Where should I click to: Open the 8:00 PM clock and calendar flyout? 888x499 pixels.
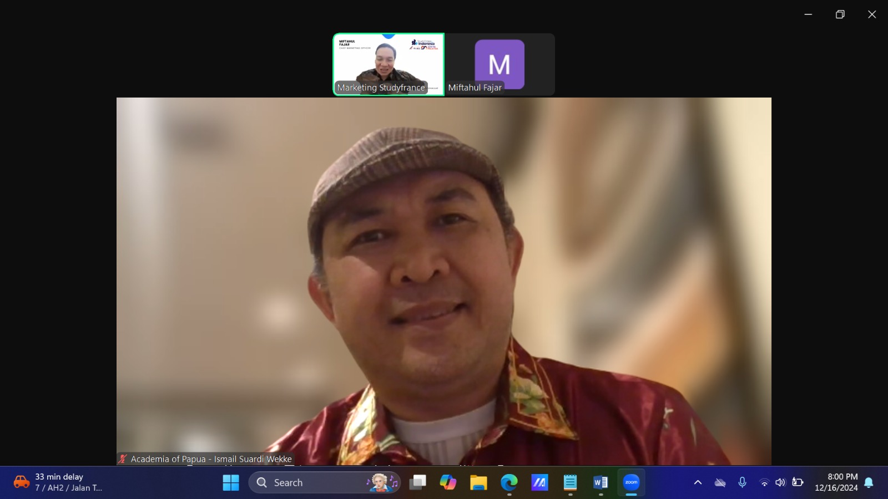point(836,482)
